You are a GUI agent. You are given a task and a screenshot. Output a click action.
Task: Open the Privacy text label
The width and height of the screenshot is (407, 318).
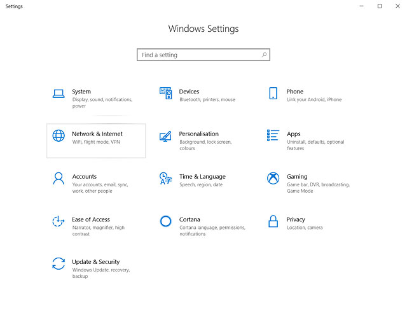click(296, 219)
